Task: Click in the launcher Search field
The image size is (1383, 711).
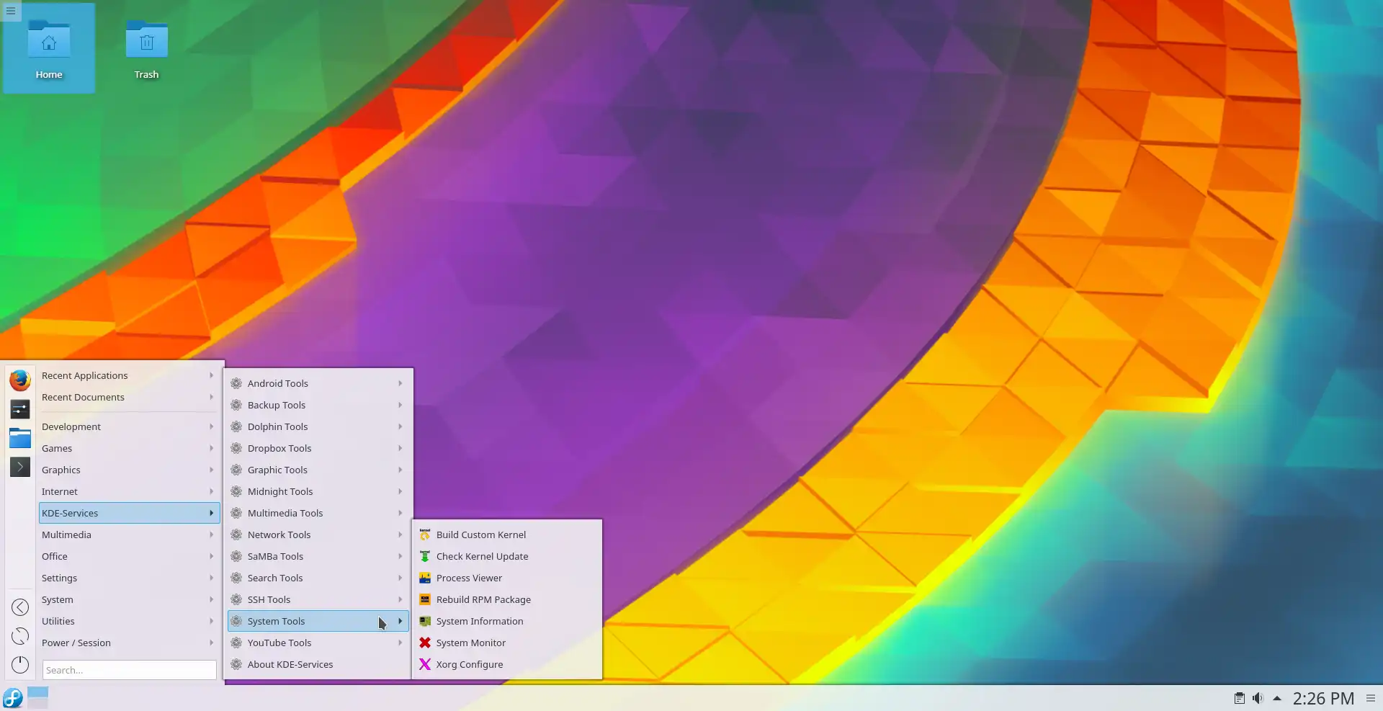Action: pyautogui.click(x=129, y=670)
